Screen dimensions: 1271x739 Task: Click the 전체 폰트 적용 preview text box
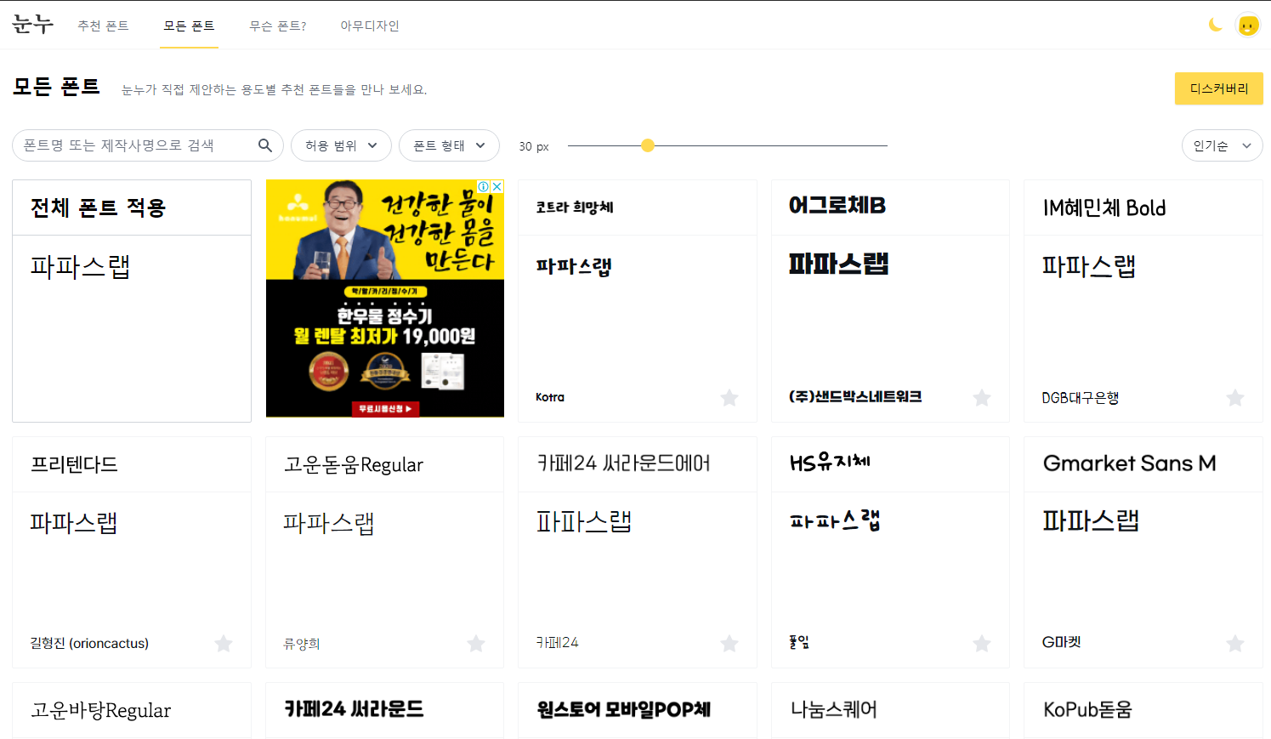click(132, 328)
